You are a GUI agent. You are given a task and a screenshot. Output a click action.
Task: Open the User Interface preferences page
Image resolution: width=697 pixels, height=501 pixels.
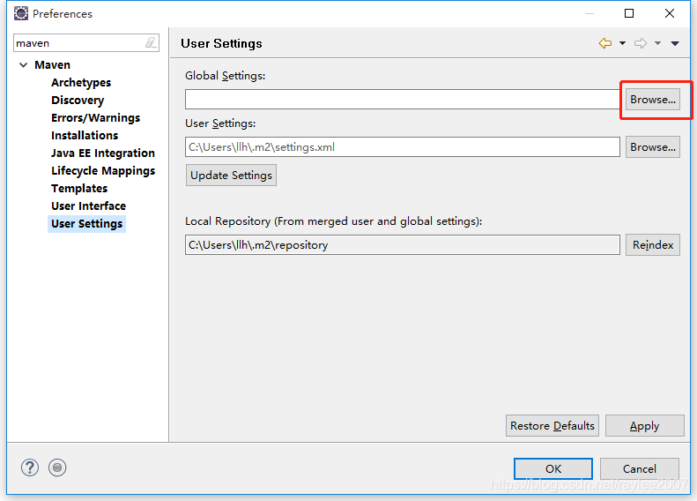[88, 206]
